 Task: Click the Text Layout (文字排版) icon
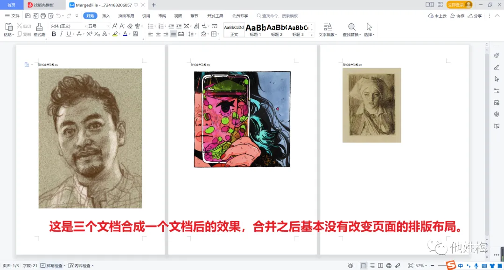click(x=328, y=27)
